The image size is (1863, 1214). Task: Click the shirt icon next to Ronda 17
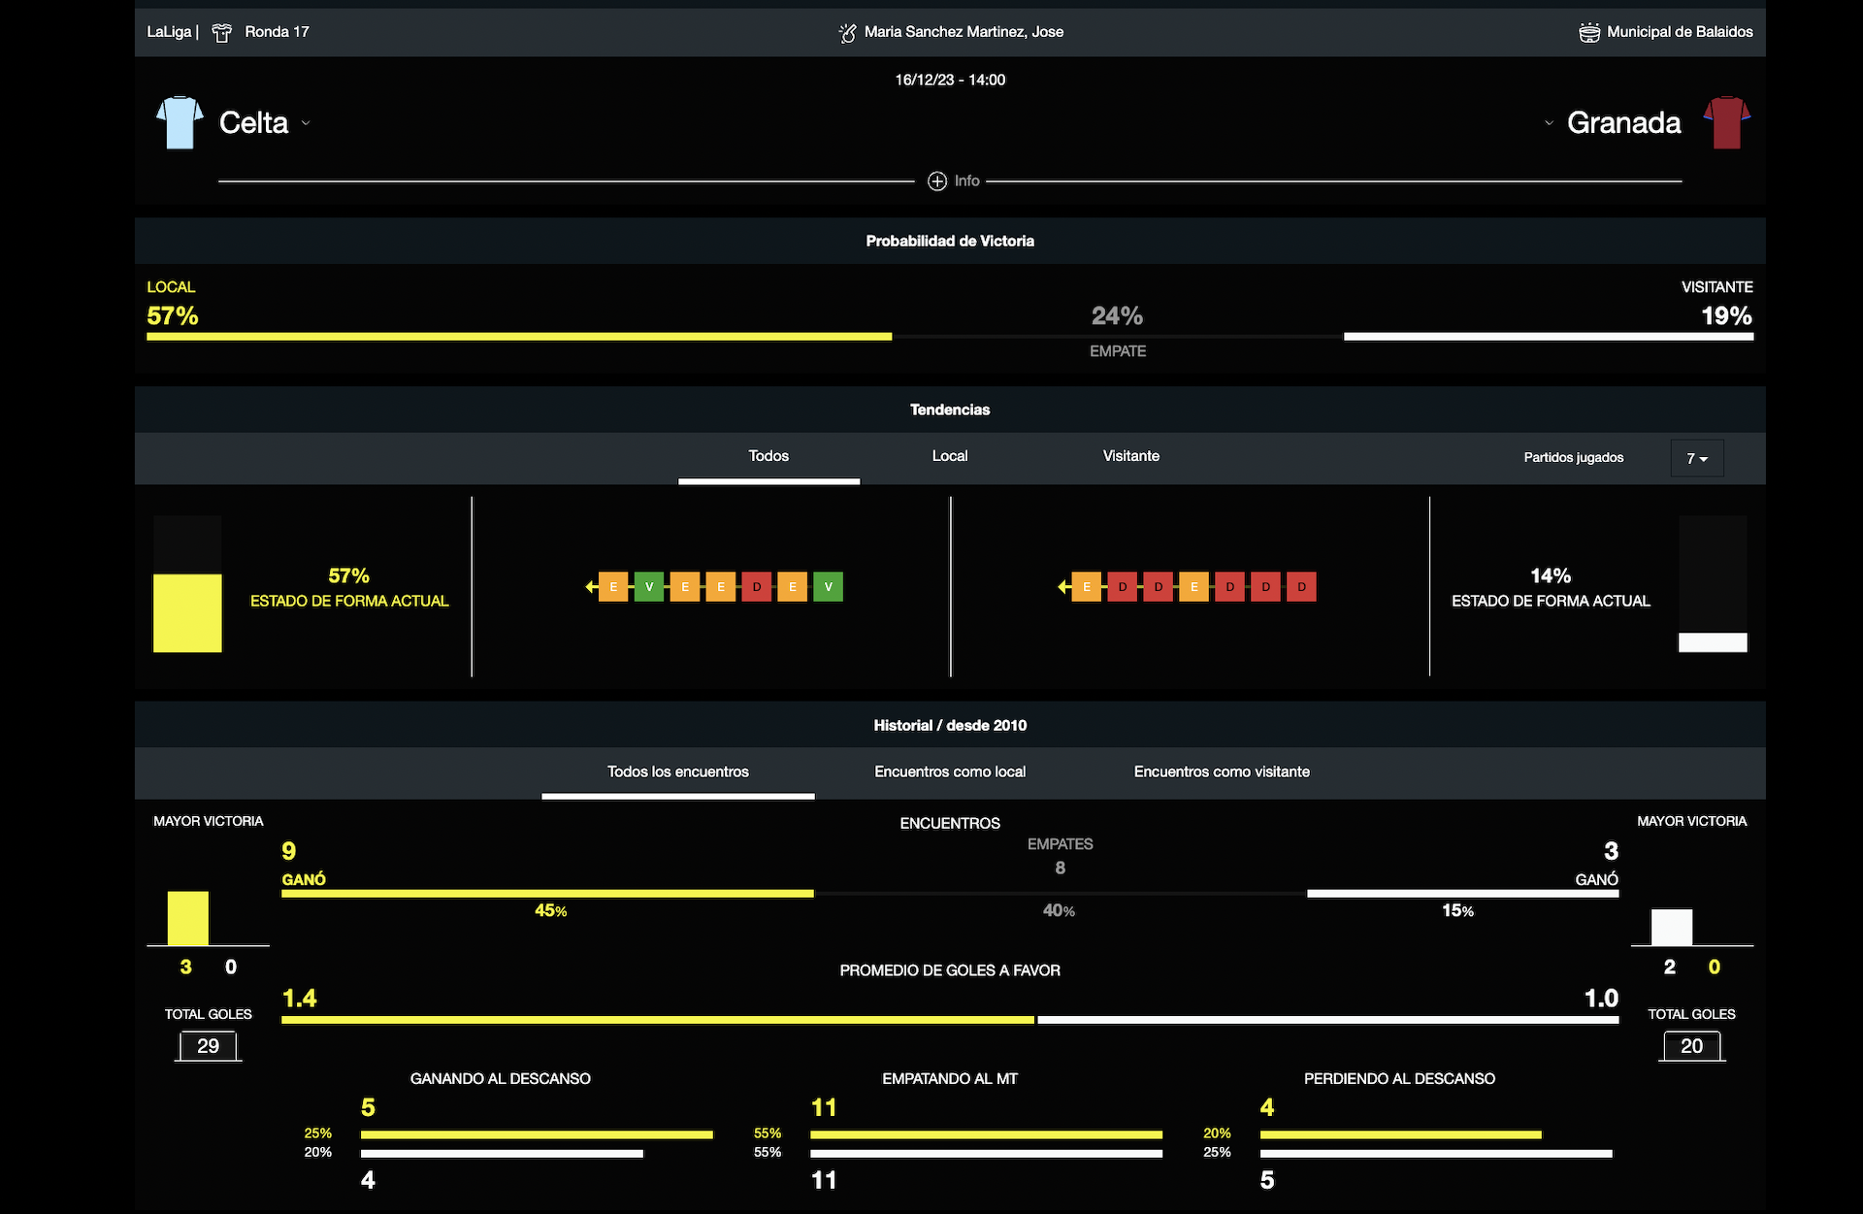[222, 33]
